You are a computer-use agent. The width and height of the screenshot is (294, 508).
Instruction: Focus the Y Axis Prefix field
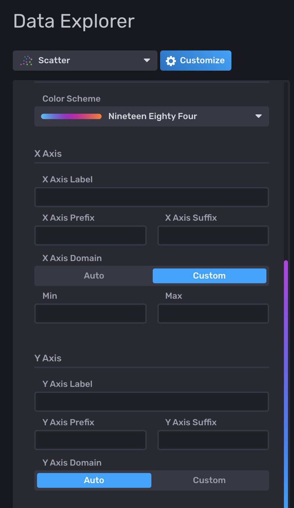pos(90,440)
